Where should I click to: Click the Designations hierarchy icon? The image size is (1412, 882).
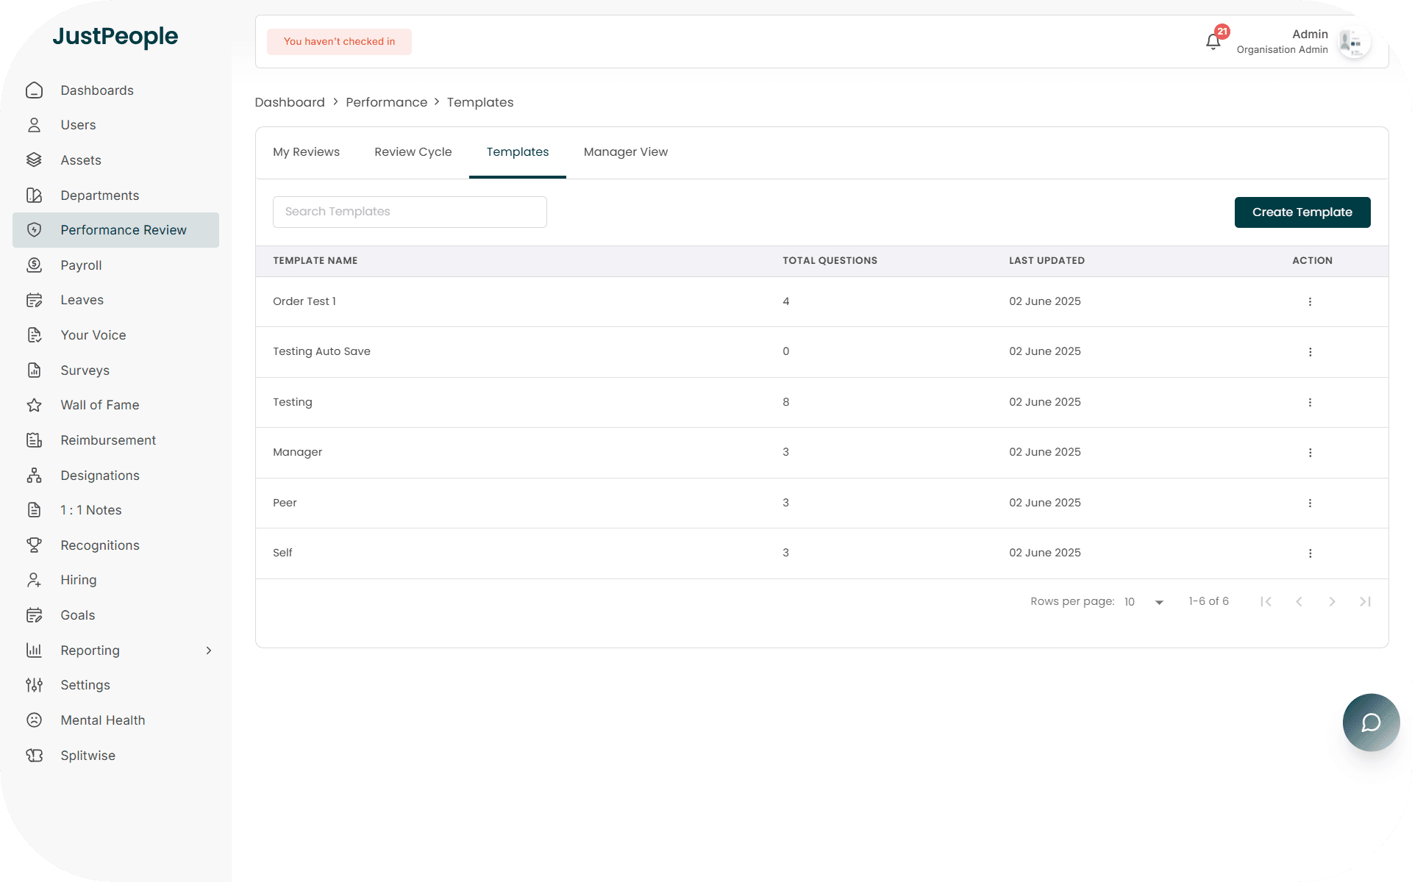(x=34, y=476)
